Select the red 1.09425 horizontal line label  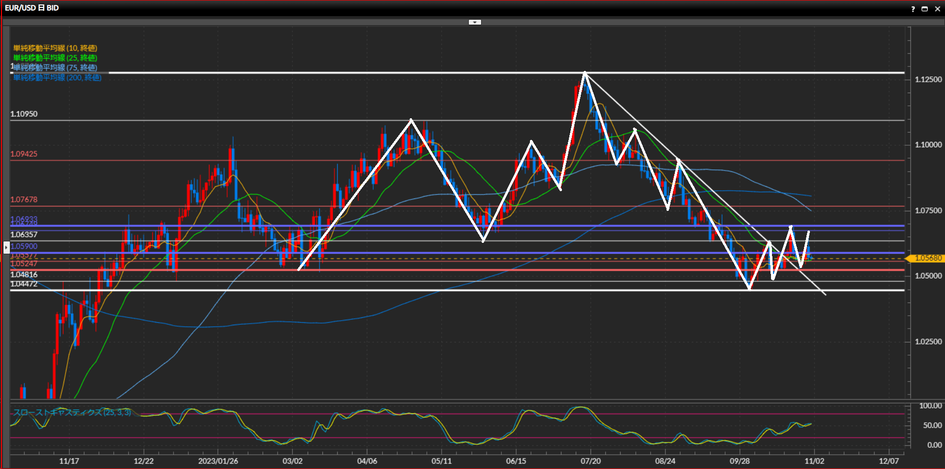[24, 154]
